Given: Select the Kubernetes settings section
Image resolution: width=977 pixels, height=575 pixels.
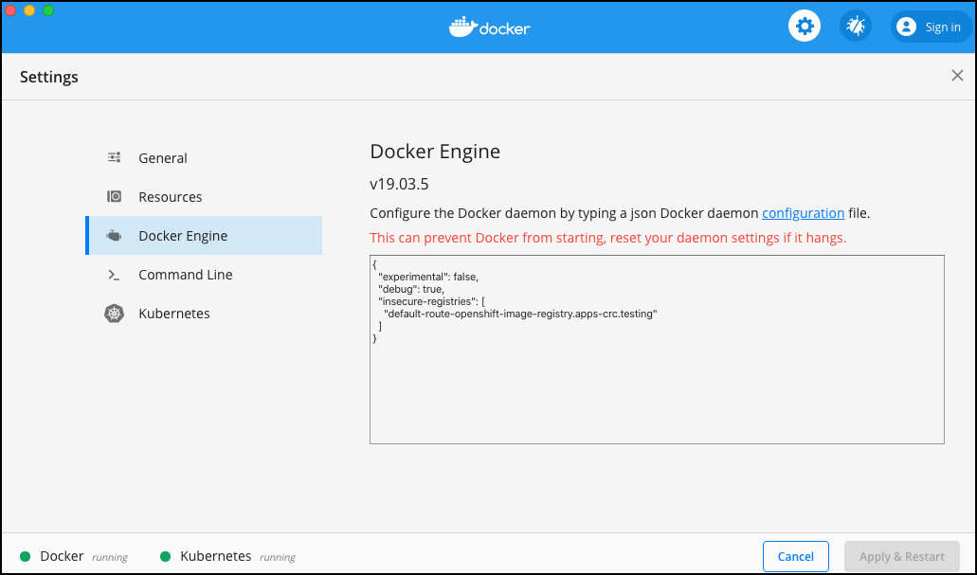Looking at the screenshot, I should [x=174, y=314].
